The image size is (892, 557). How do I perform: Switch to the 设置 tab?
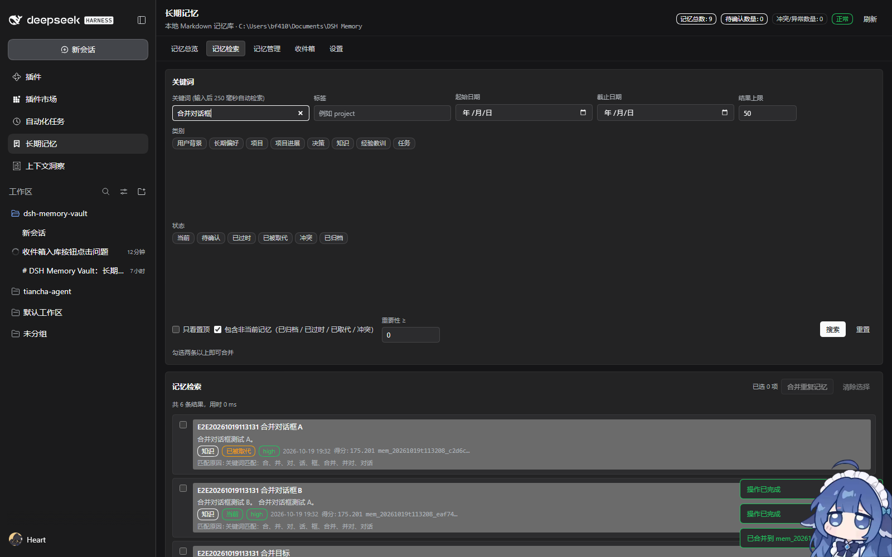point(336,49)
